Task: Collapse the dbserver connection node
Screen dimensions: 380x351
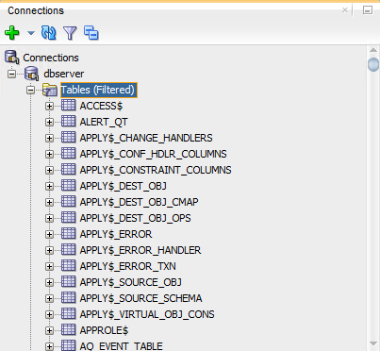Action: 11,74
